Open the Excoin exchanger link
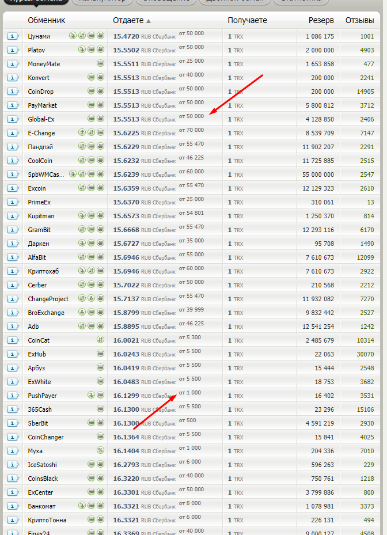The height and width of the screenshot is (535, 387). (x=37, y=188)
